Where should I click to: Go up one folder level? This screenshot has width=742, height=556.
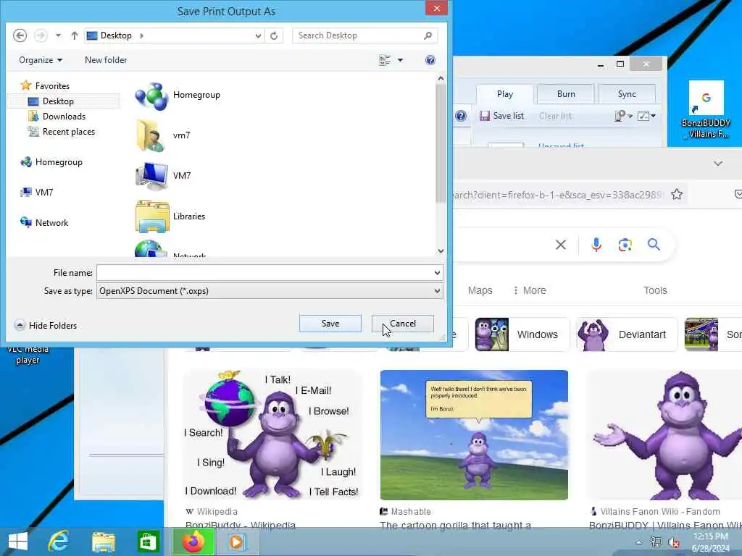pyautogui.click(x=75, y=35)
